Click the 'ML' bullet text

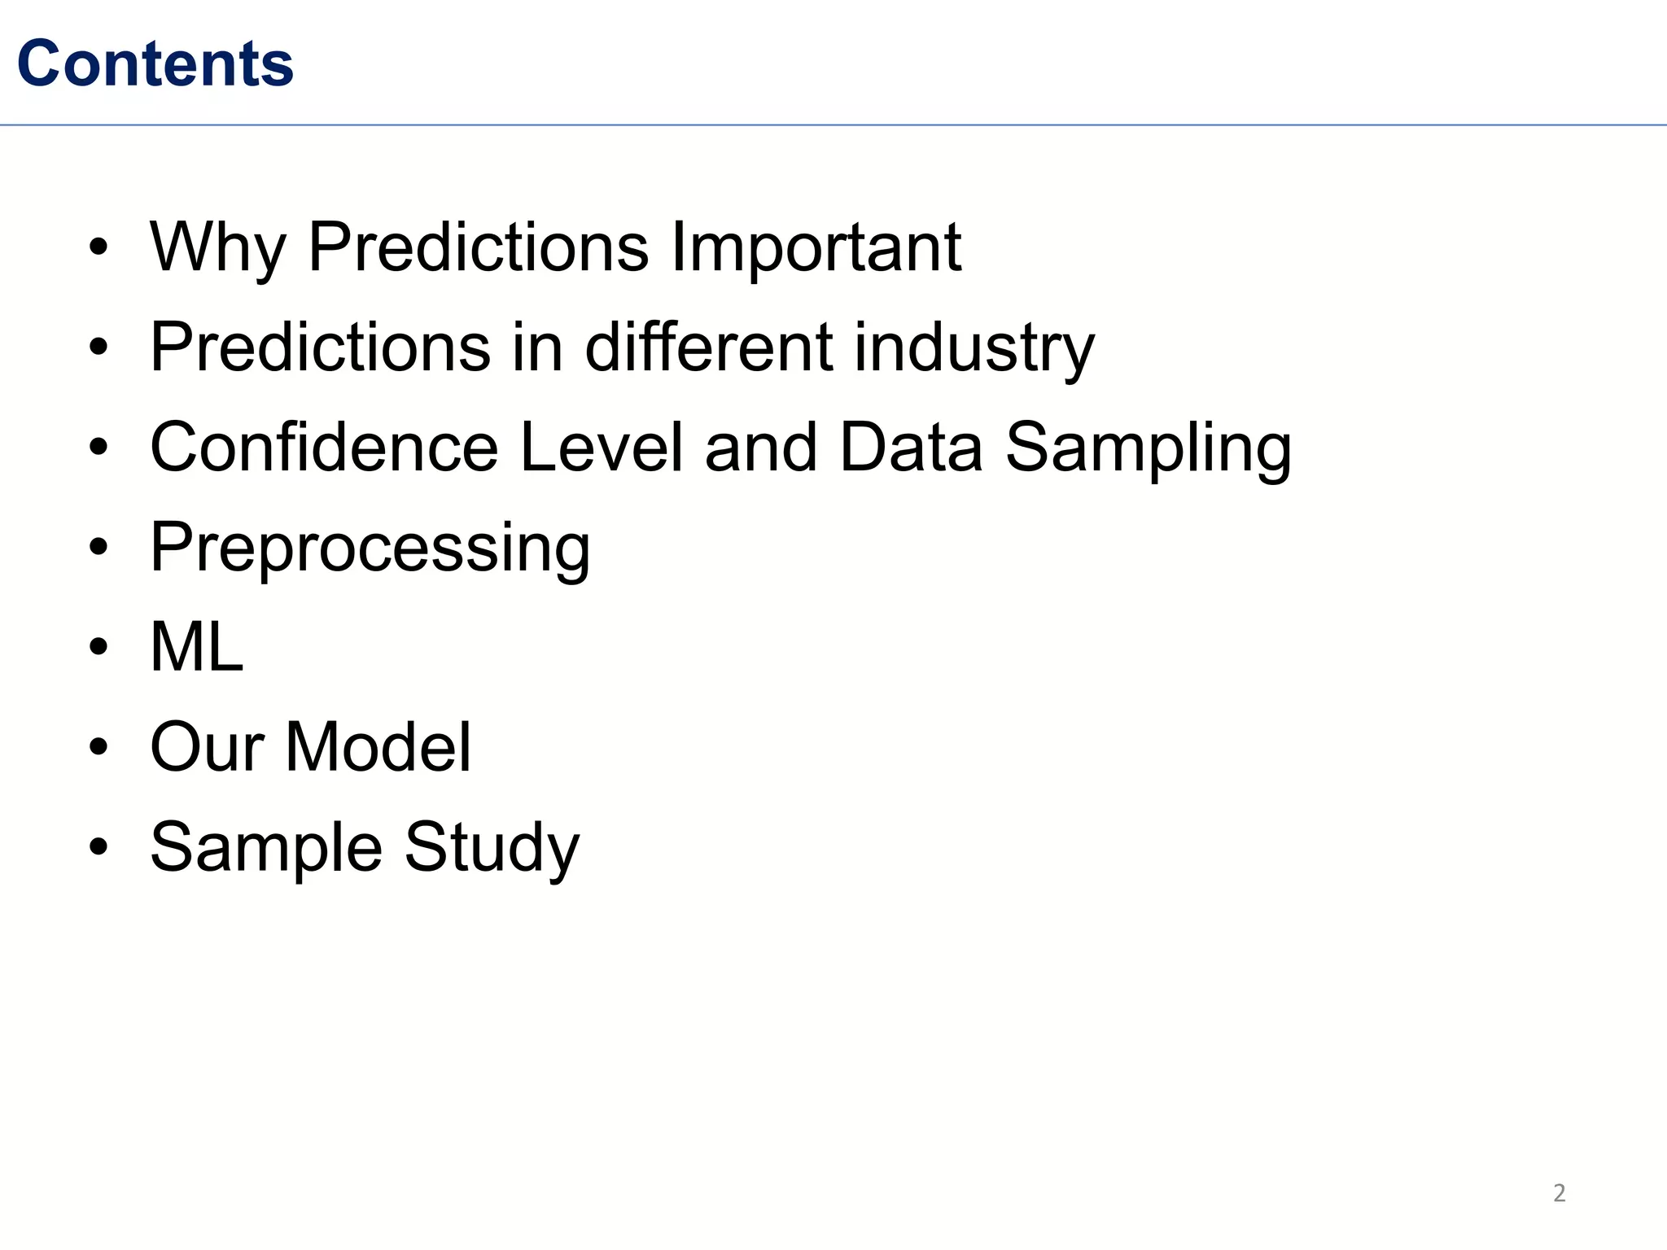tap(197, 647)
